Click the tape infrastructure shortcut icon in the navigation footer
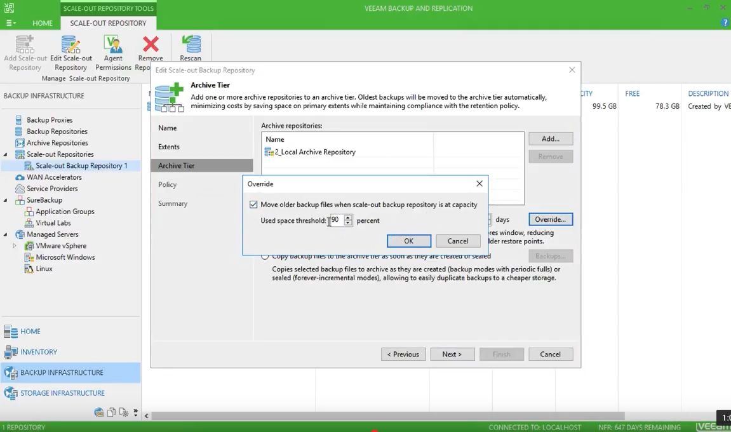This screenshot has height=432, width=731. (x=99, y=412)
